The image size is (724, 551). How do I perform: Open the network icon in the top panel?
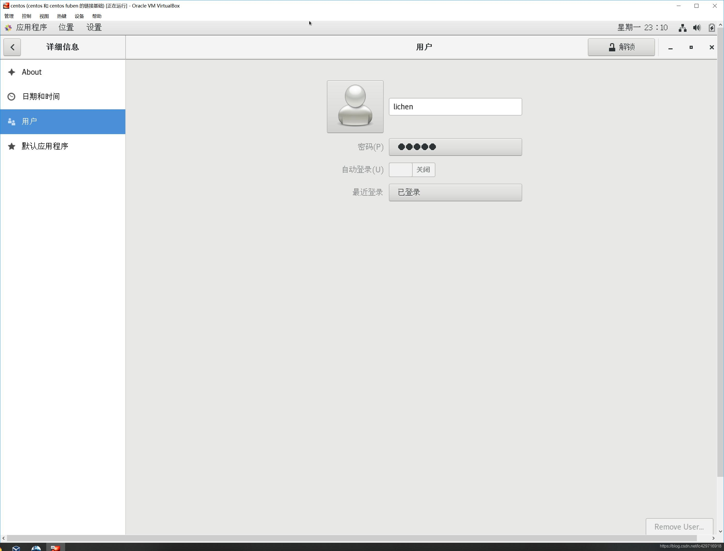point(682,28)
